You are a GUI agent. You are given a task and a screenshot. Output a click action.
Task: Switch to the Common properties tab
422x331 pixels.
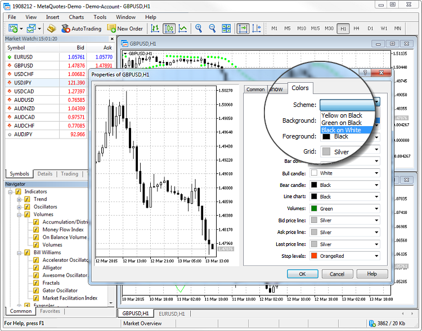click(x=255, y=90)
